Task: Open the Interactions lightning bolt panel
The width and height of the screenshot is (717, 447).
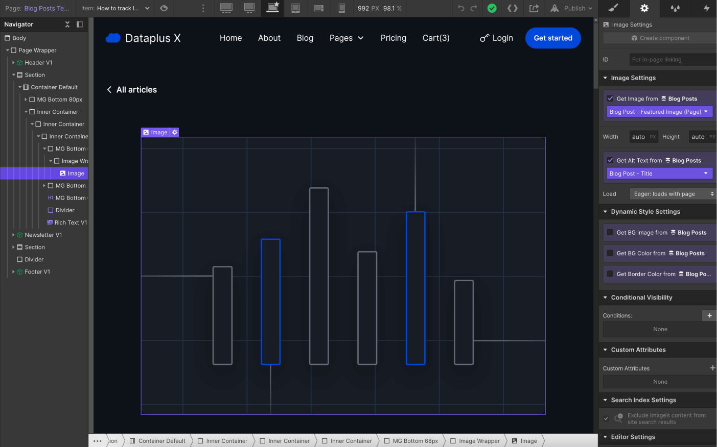Action: (706, 8)
